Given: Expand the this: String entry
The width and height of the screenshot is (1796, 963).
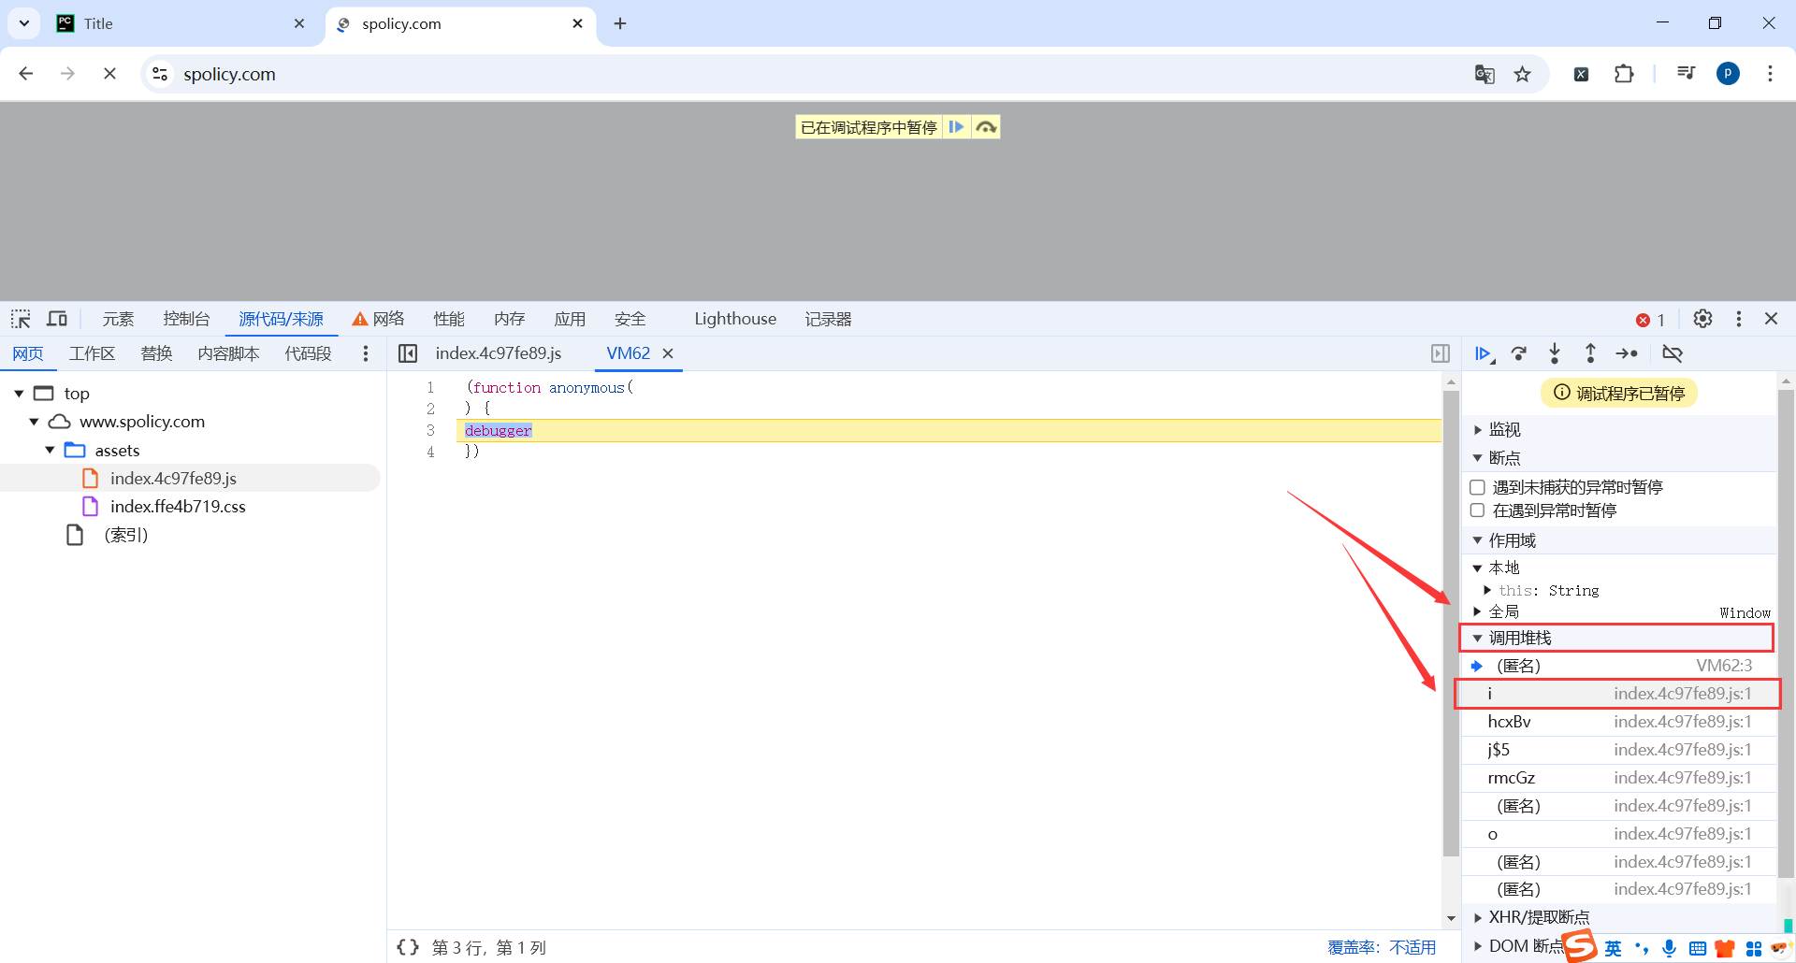Looking at the screenshot, I should [x=1487, y=590].
